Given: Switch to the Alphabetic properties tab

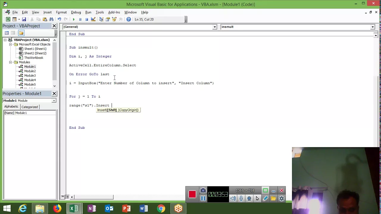Looking at the screenshot, I should pos(11,106).
